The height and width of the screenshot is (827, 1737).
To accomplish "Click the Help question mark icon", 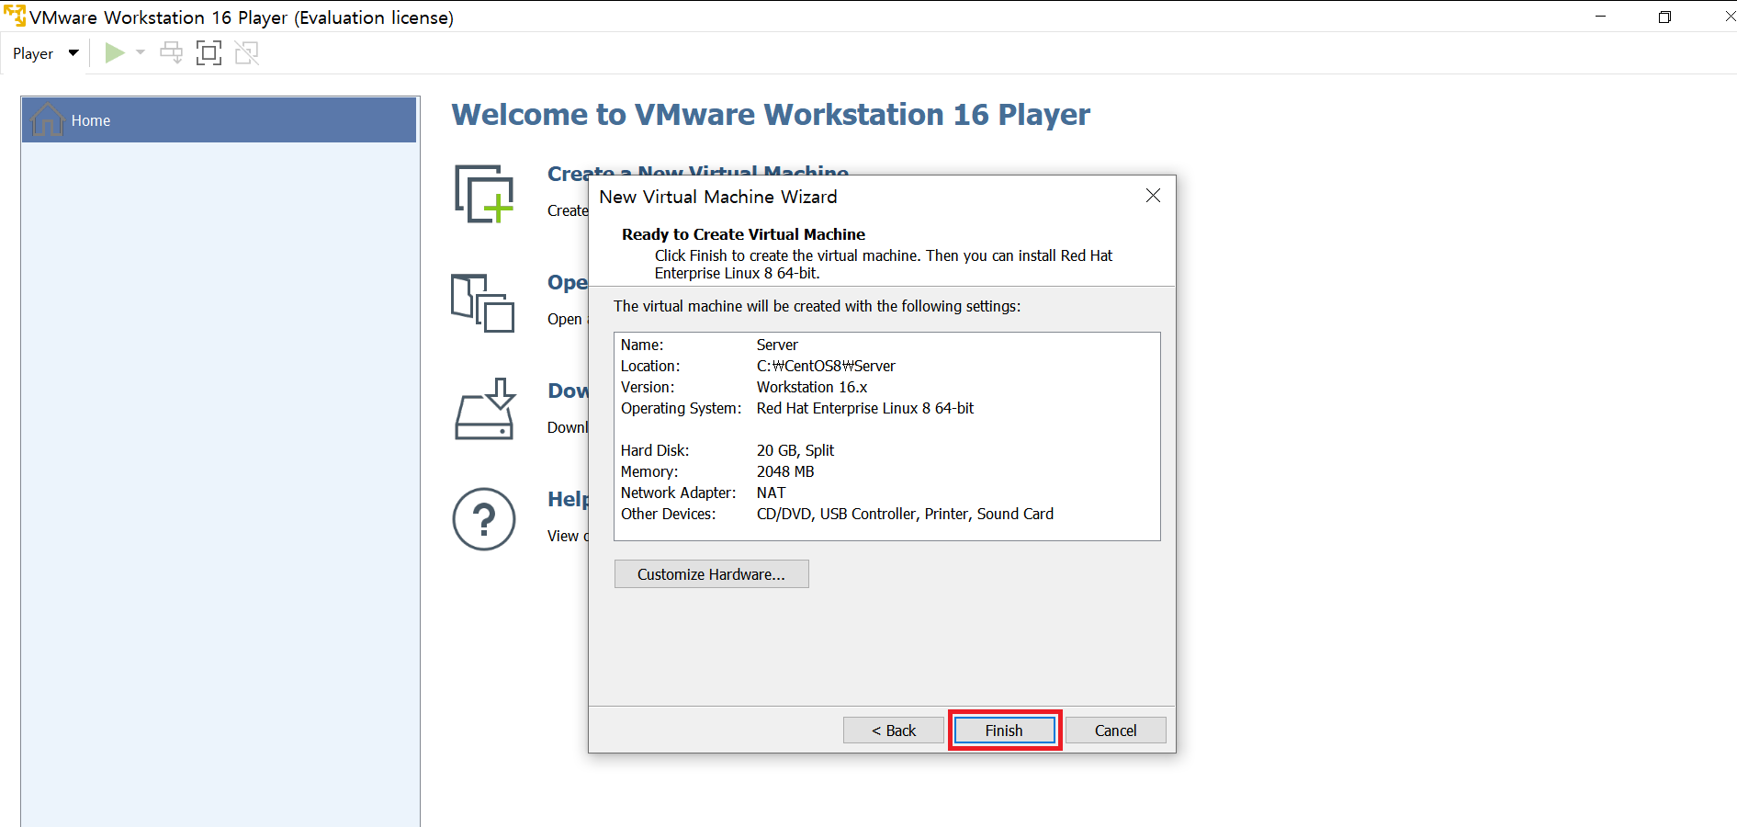I will click(x=484, y=519).
